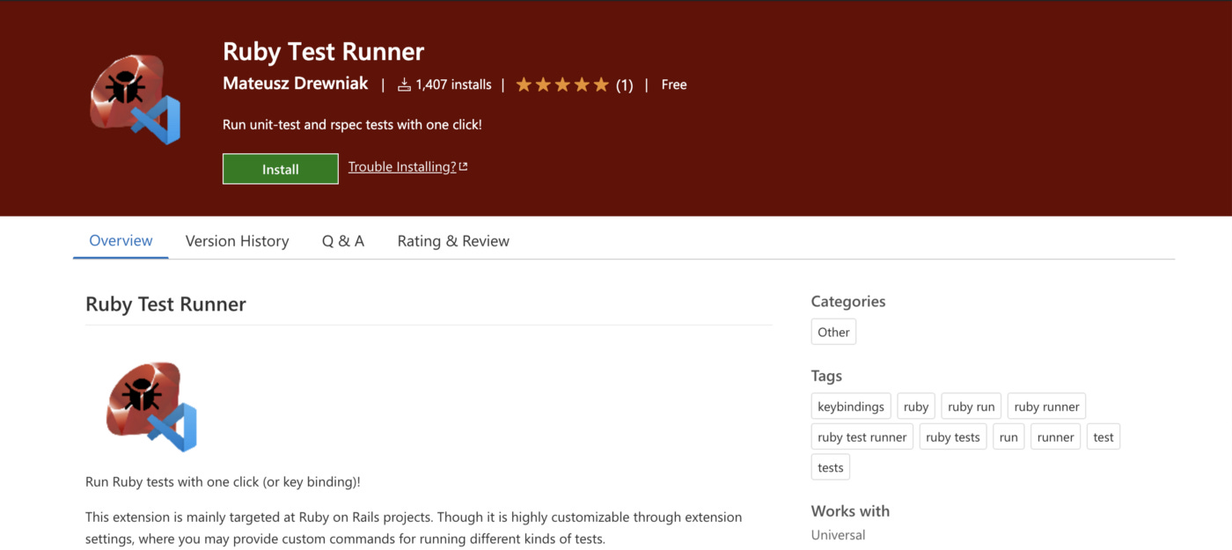
Task: Click the Ruby Test Runner title in header
Action: click(x=324, y=51)
